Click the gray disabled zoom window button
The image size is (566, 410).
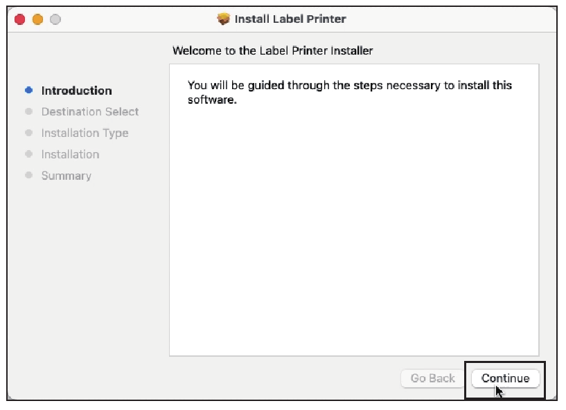point(55,19)
